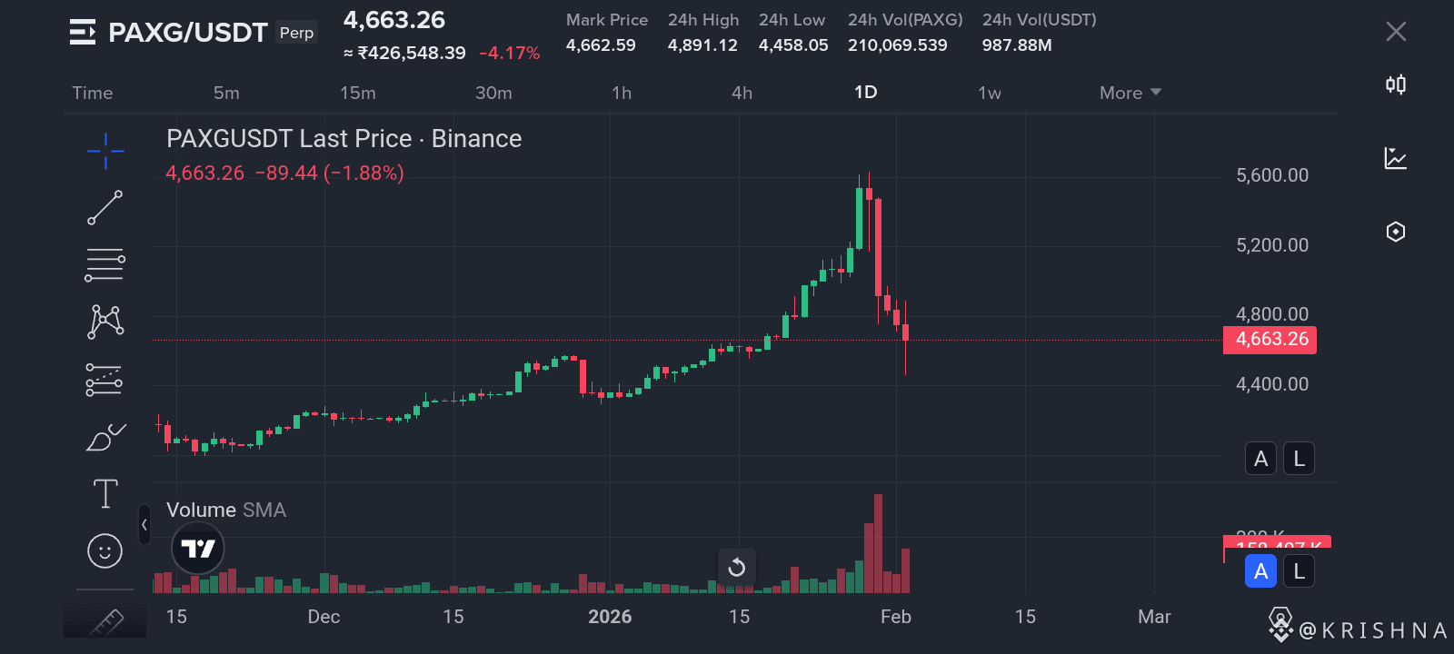Pick the Text annotation tool
Viewport: 1454px width, 654px height.
pos(105,494)
